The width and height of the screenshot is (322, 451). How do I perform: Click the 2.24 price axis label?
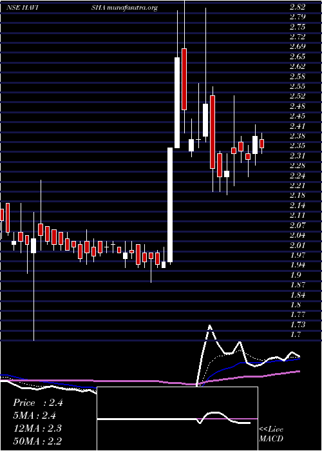(x=298, y=176)
